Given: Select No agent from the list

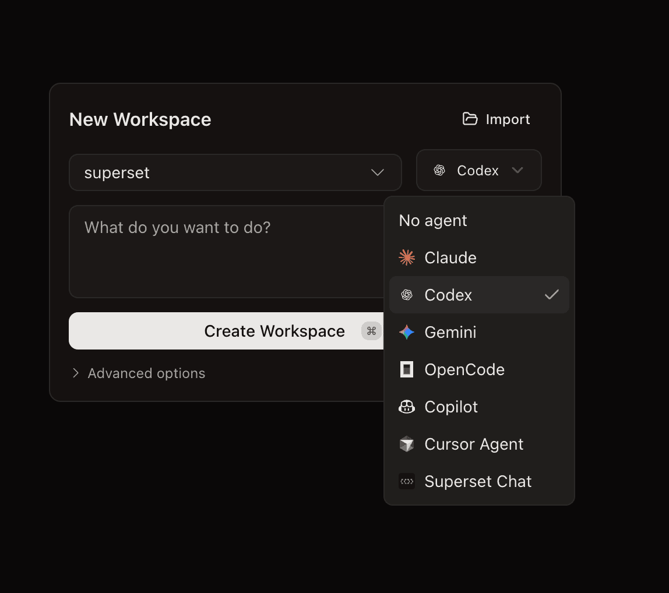Looking at the screenshot, I should [x=433, y=220].
